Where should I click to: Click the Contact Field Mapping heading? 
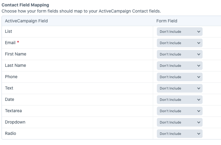pos(25,5)
